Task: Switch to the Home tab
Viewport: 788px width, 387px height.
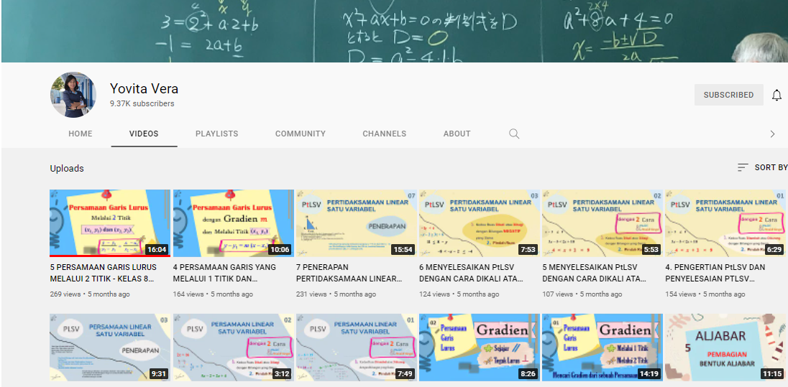Action: click(x=81, y=134)
